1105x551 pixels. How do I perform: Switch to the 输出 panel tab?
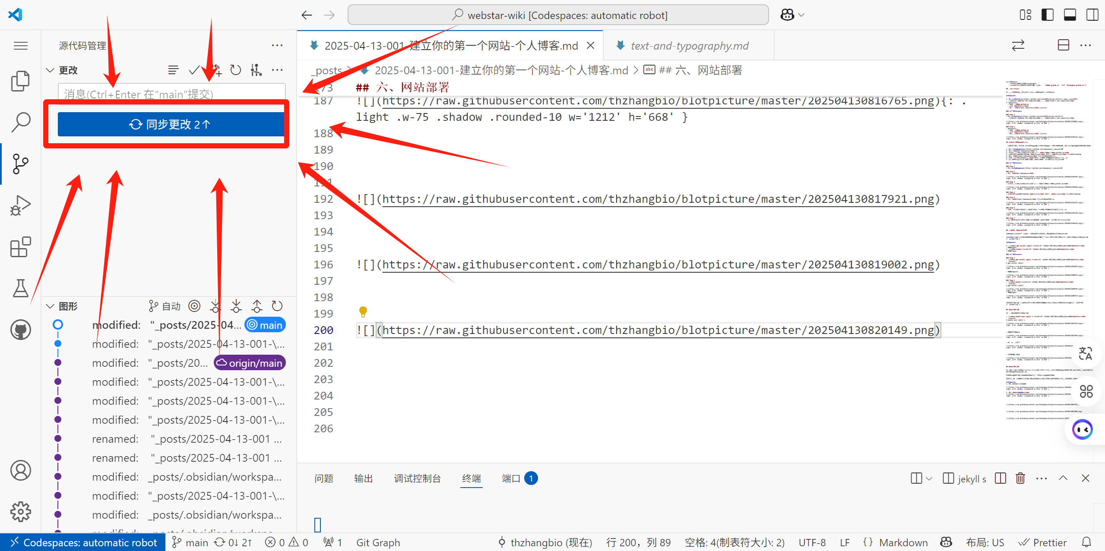pyautogui.click(x=363, y=478)
